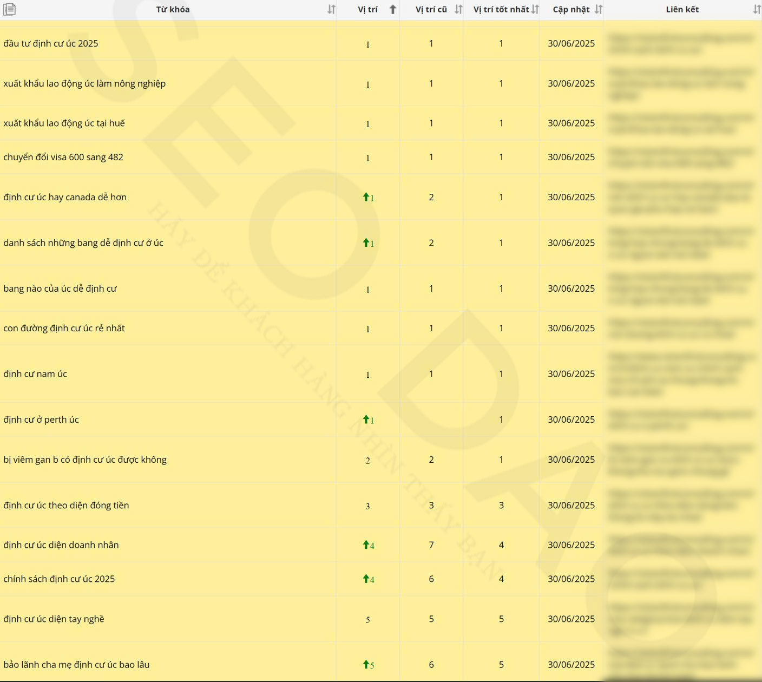Click update date of 'bảo lãnh cha mẹ' row
762x682 pixels.
click(571, 664)
